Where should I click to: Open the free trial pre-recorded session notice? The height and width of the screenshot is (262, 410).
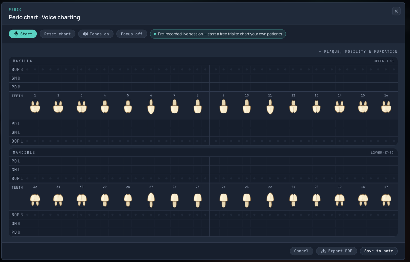[x=218, y=34]
